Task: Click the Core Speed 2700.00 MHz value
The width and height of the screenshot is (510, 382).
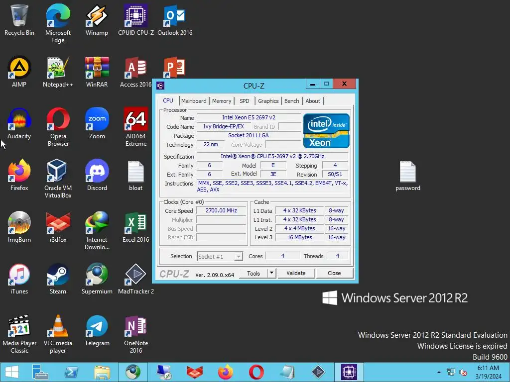Action: click(221, 210)
